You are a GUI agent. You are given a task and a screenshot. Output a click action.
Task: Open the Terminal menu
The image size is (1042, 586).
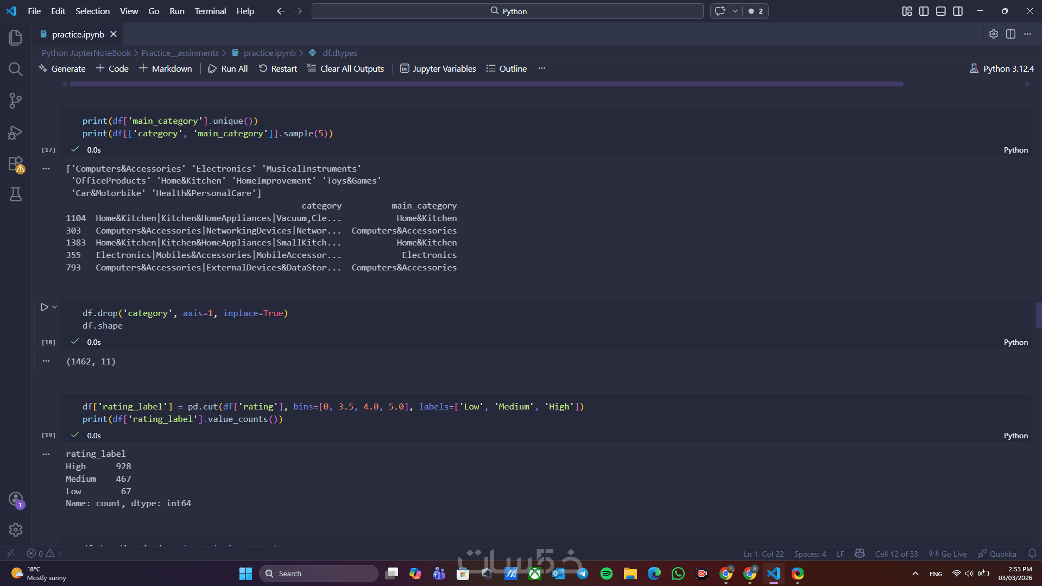pyautogui.click(x=210, y=11)
